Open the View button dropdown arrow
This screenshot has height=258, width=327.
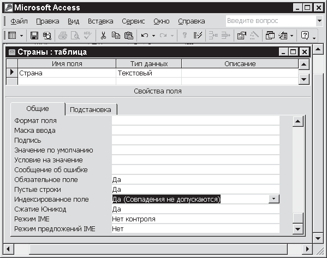coord(21,36)
